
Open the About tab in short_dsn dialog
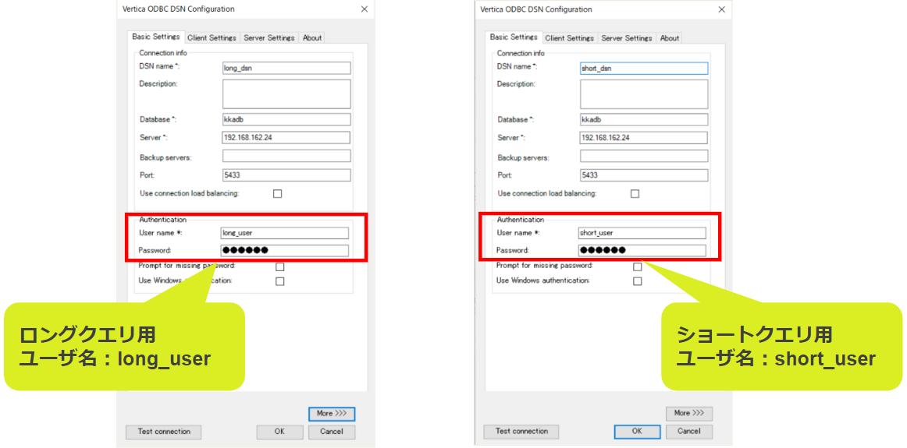670,38
